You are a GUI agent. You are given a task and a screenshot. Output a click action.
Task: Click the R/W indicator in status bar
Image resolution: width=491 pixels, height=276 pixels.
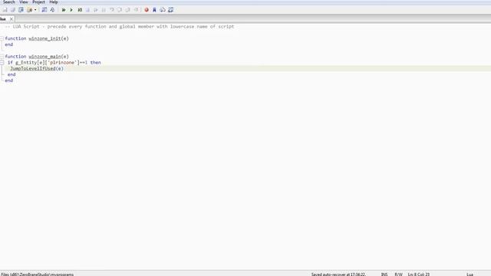click(x=398, y=274)
